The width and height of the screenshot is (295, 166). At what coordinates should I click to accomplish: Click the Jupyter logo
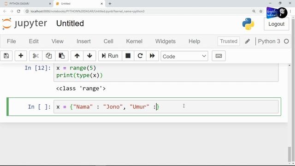24,24
